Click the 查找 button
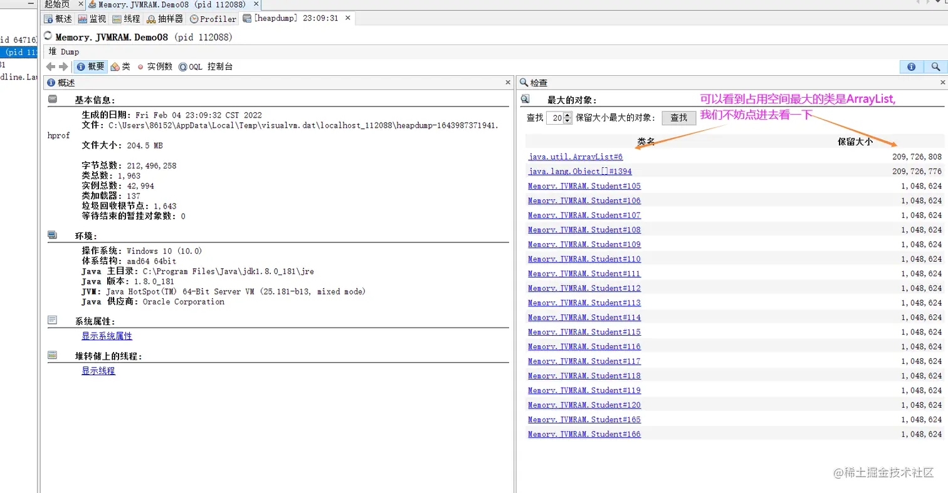The height and width of the screenshot is (493, 948). tap(679, 117)
